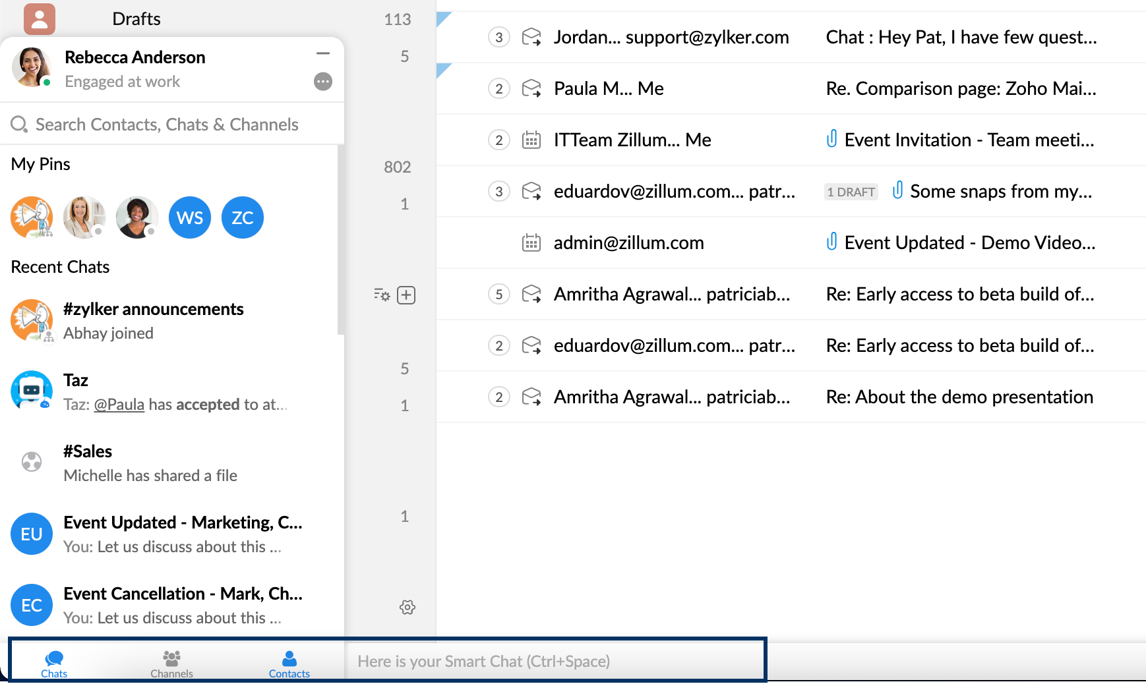Image resolution: width=1146 pixels, height=684 pixels.
Task: Switch to the Channels tab
Action: coord(171,662)
